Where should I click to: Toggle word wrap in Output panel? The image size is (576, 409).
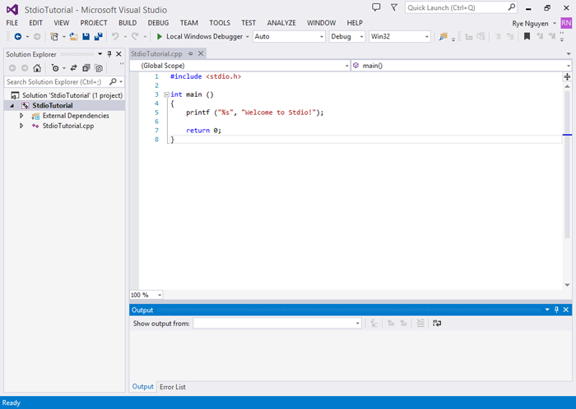437,324
